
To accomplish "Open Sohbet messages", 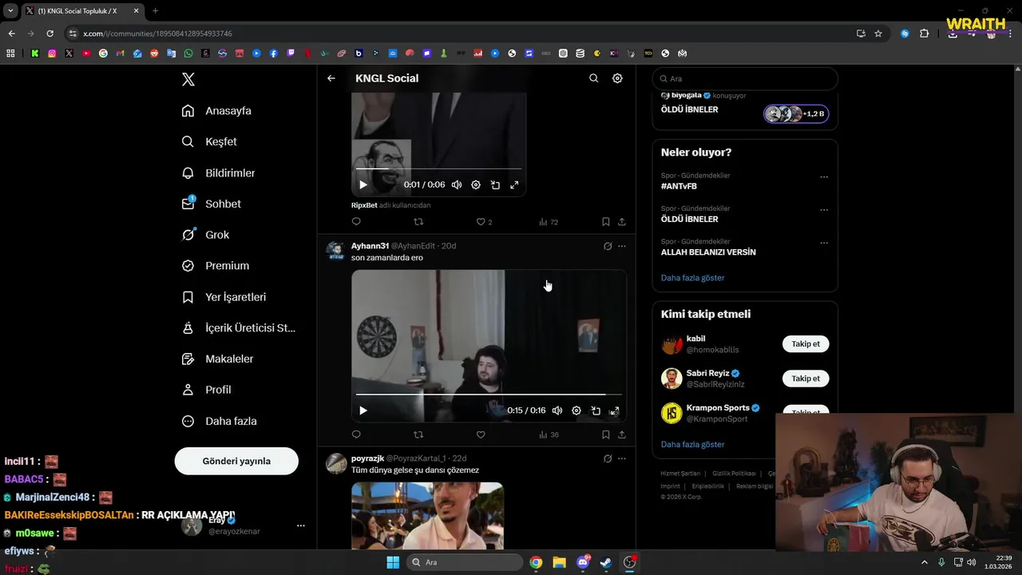I will coord(212,204).
